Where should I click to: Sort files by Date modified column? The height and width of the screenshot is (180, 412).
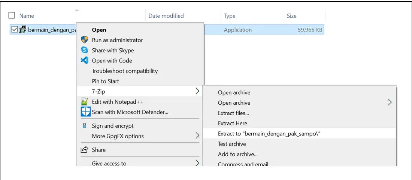(166, 16)
